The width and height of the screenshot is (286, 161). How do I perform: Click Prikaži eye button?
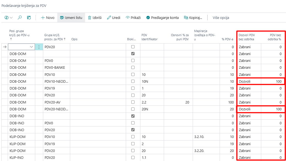133,18
